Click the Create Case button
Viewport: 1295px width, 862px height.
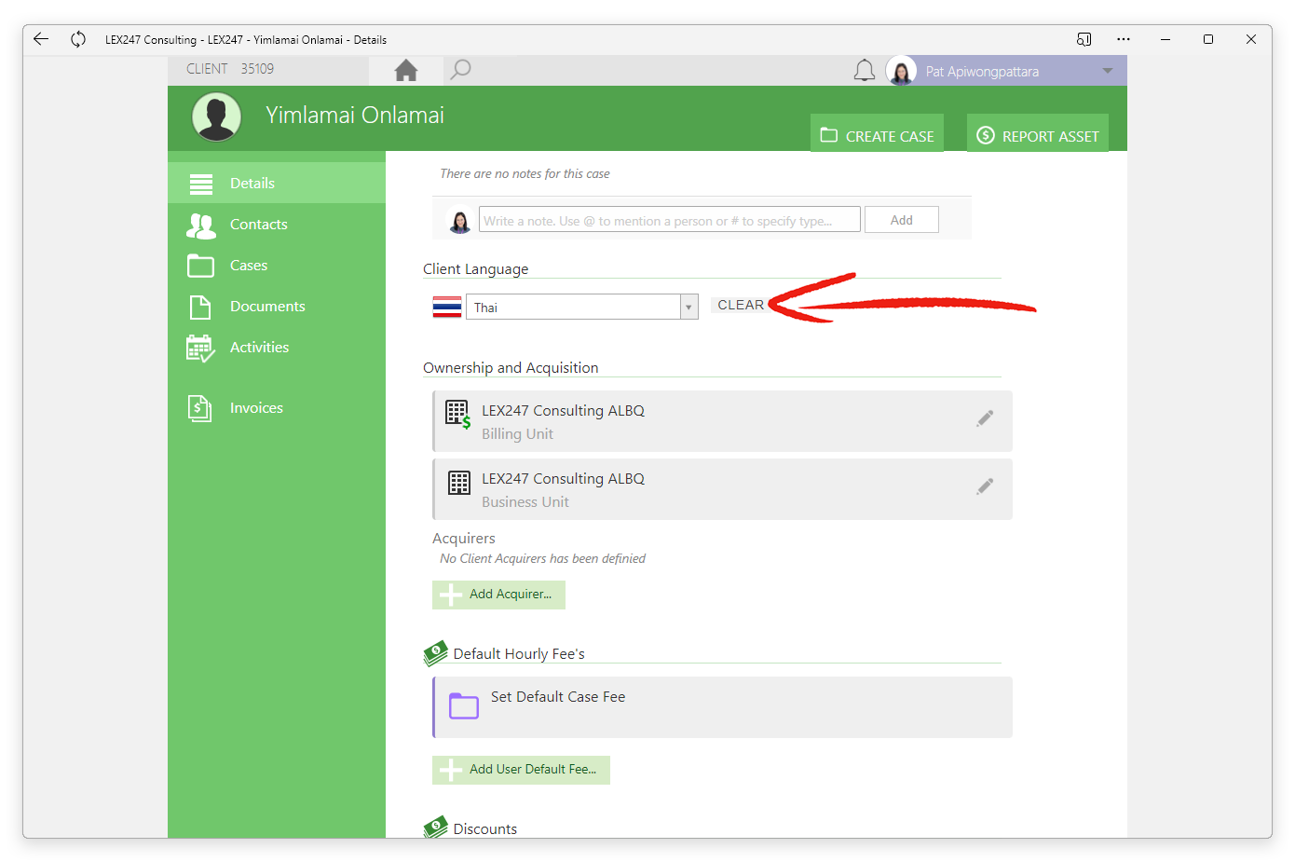click(x=877, y=132)
